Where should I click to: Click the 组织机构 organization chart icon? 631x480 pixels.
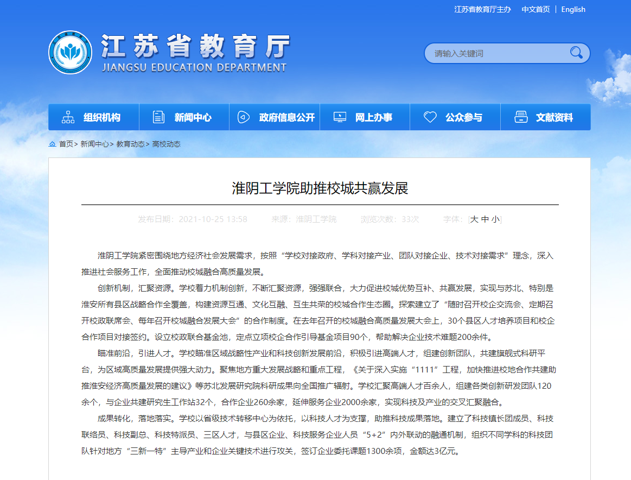[68, 117]
